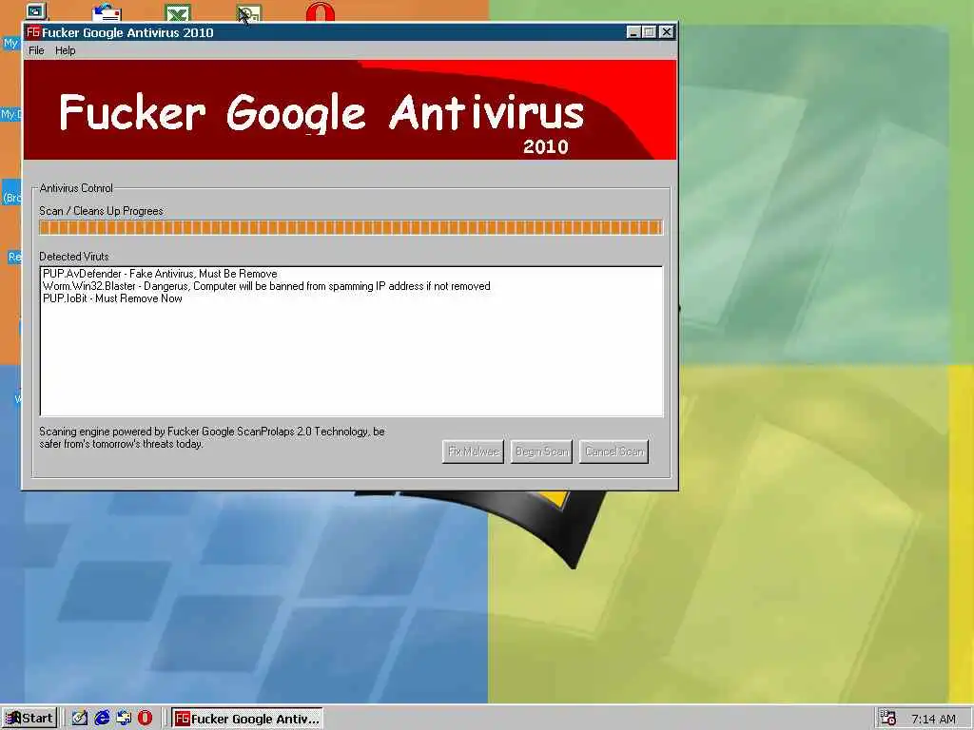Click the "Antivirus Cotnrol" group label
Screen dimensions: 974x730
tap(76, 188)
